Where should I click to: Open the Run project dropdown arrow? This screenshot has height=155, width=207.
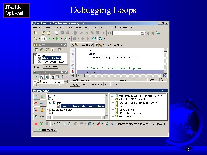53,39
